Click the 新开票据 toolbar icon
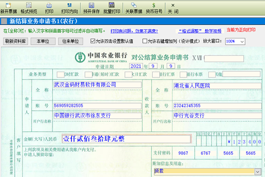The width and height of the screenshot is (265, 177). [x=9, y=7]
